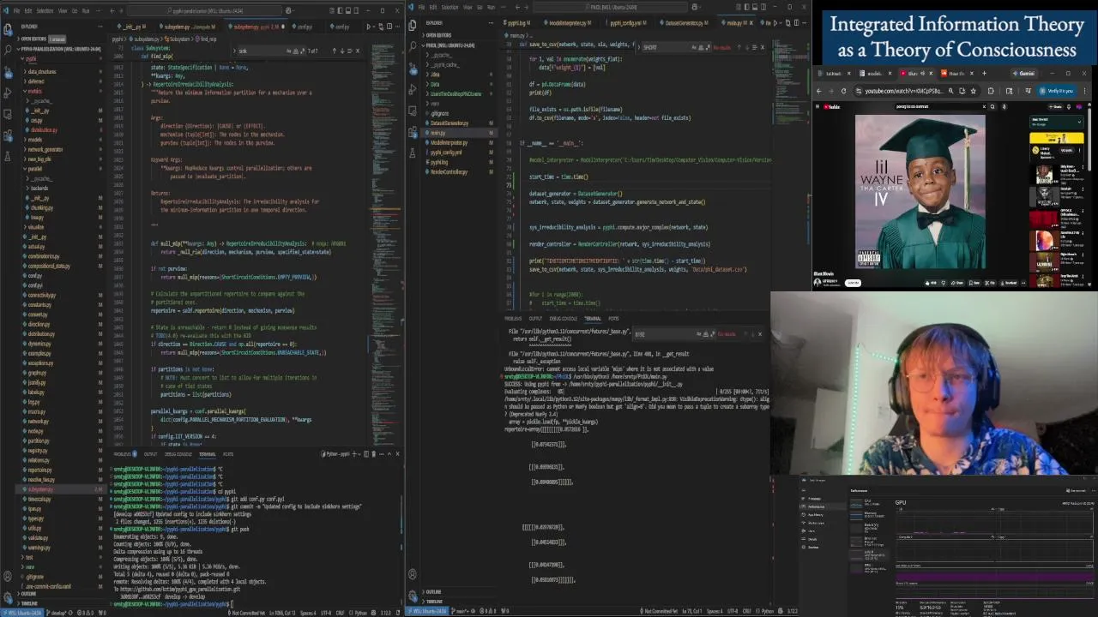Viewport: 1098px width, 617px height.
Task: Open RenderController.py in right explorer
Action: tap(449, 172)
